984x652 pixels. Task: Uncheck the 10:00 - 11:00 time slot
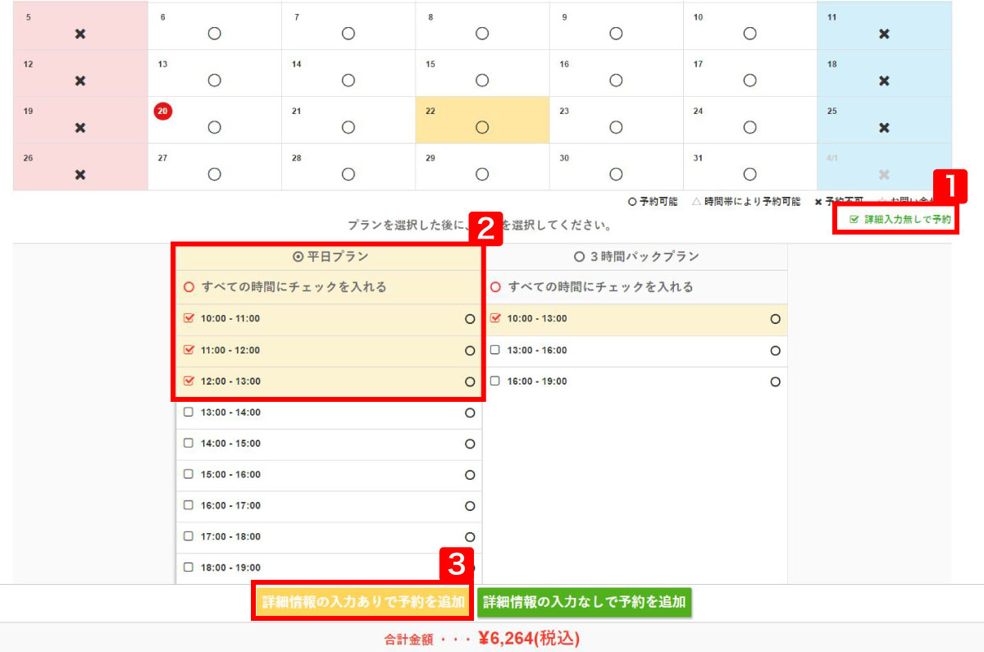[189, 318]
